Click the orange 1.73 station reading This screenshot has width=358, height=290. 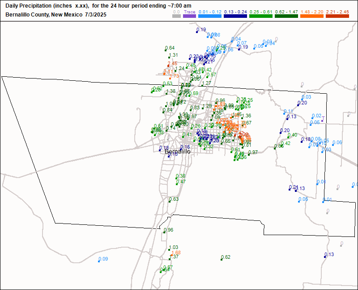175,76
